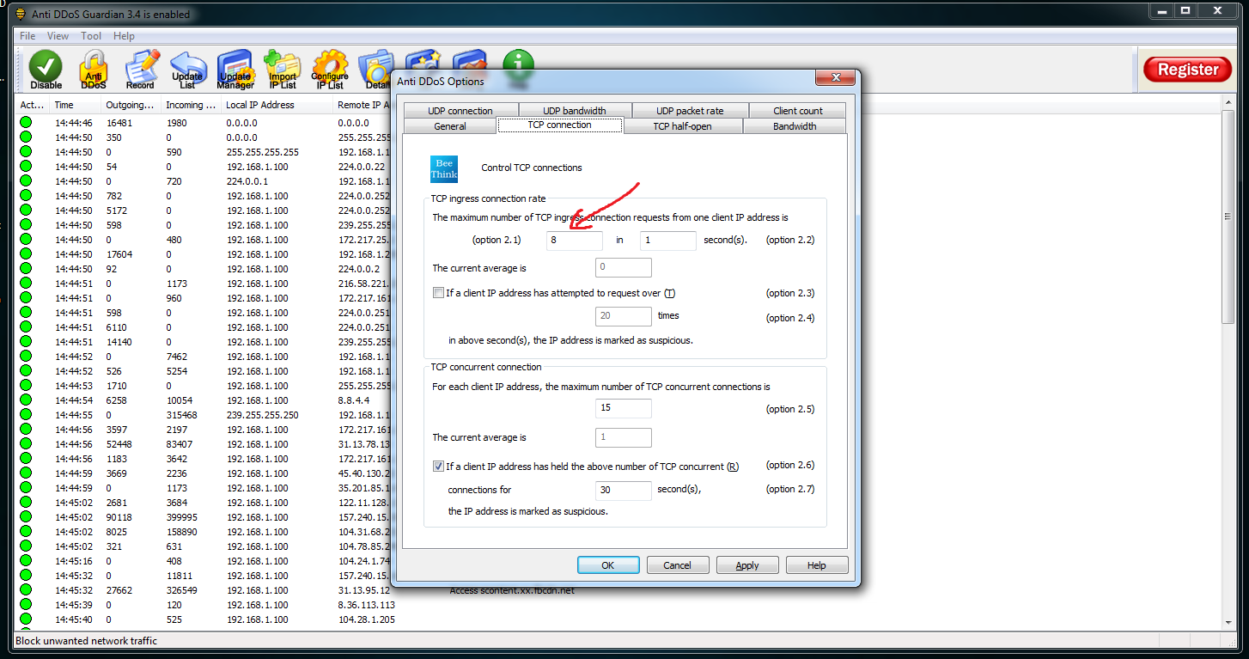Click the option 2.1 connection requests field
This screenshot has height=659, width=1249.
[575, 241]
